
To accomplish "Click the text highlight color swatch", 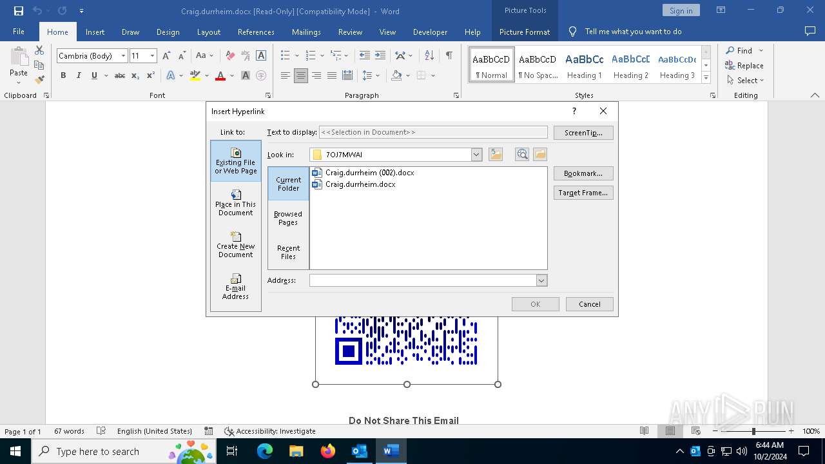I will point(195,75).
